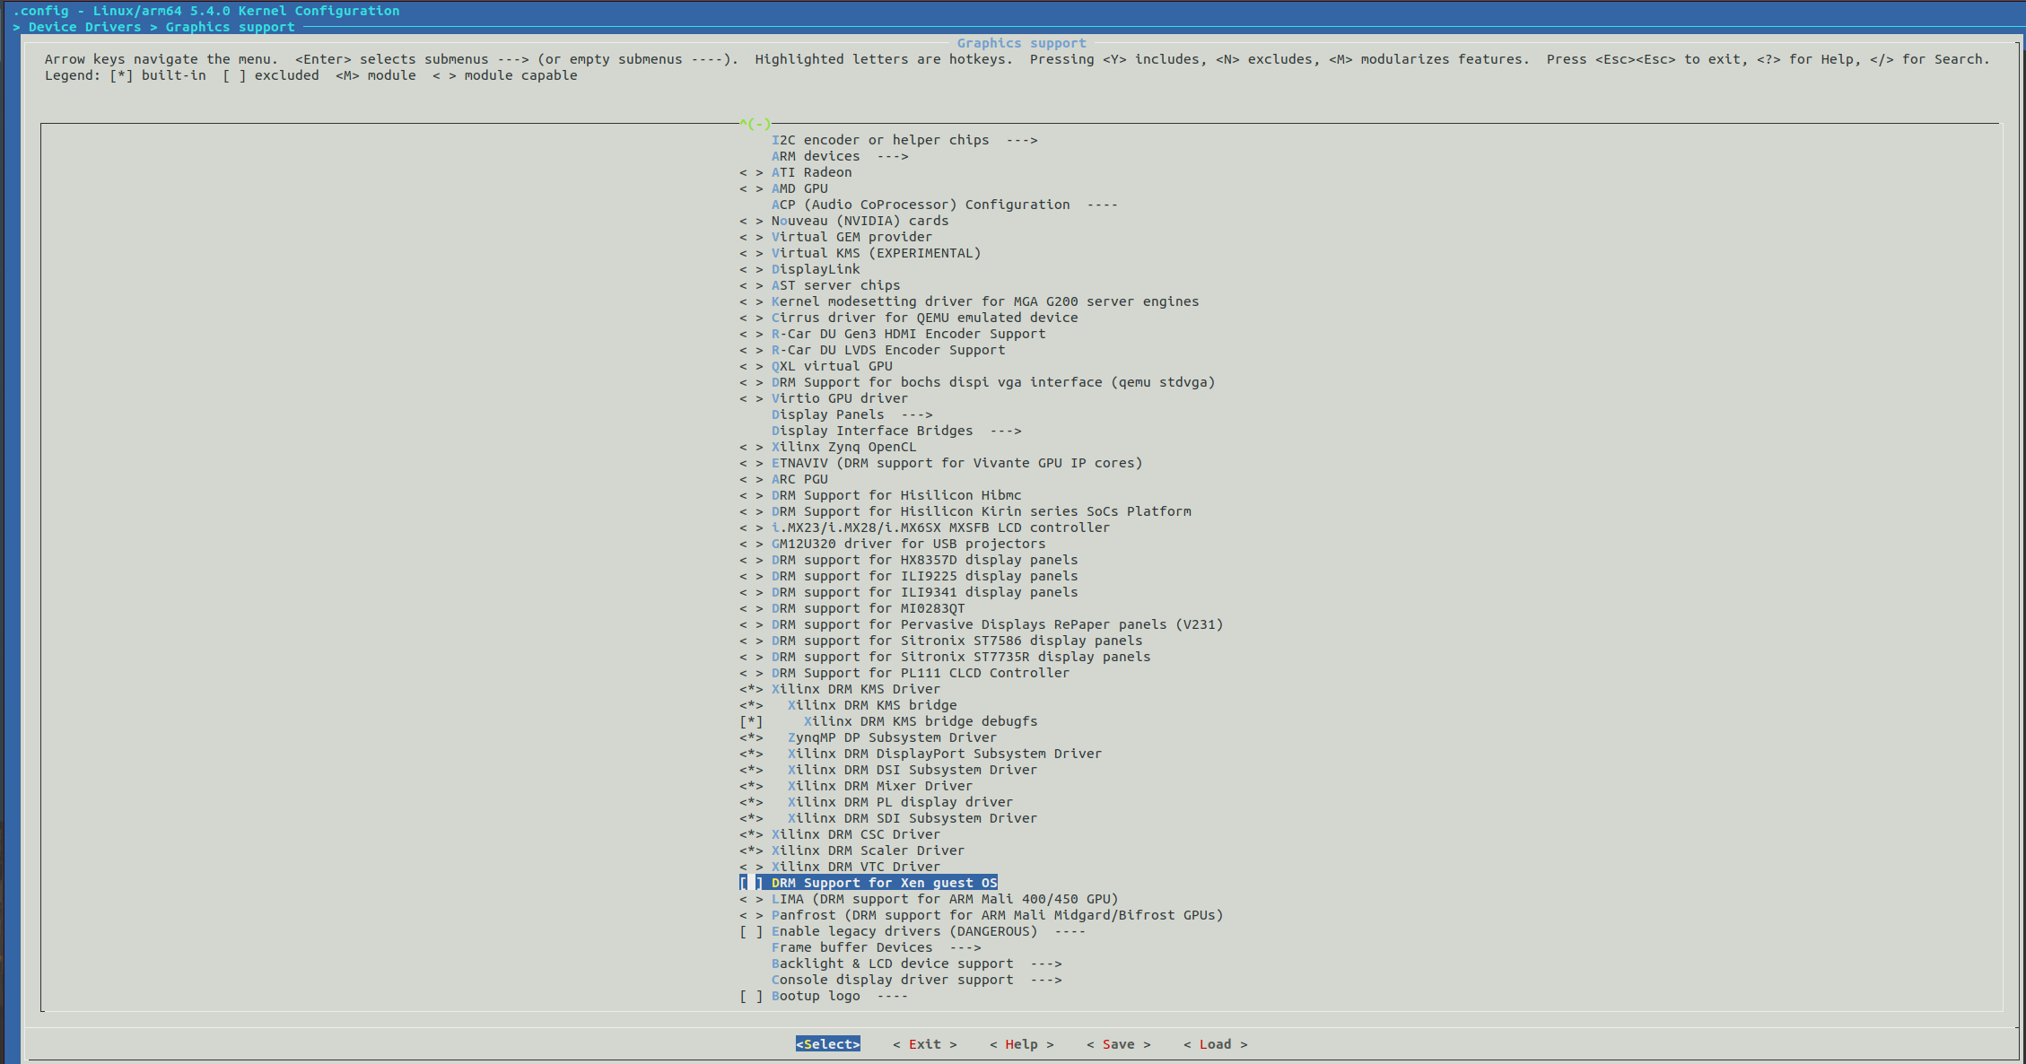Select the ATI Radeon entry
The height and width of the screenshot is (1064, 2026).
[x=811, y=172]
